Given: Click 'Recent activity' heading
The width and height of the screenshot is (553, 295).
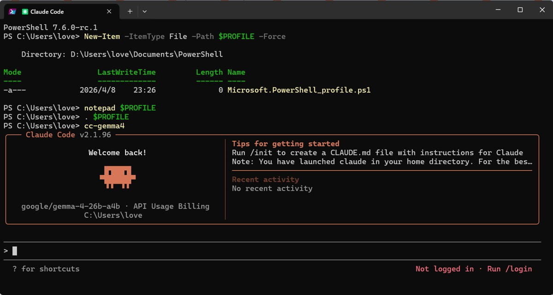Looking at the screenshot, I should coord(265,179).
